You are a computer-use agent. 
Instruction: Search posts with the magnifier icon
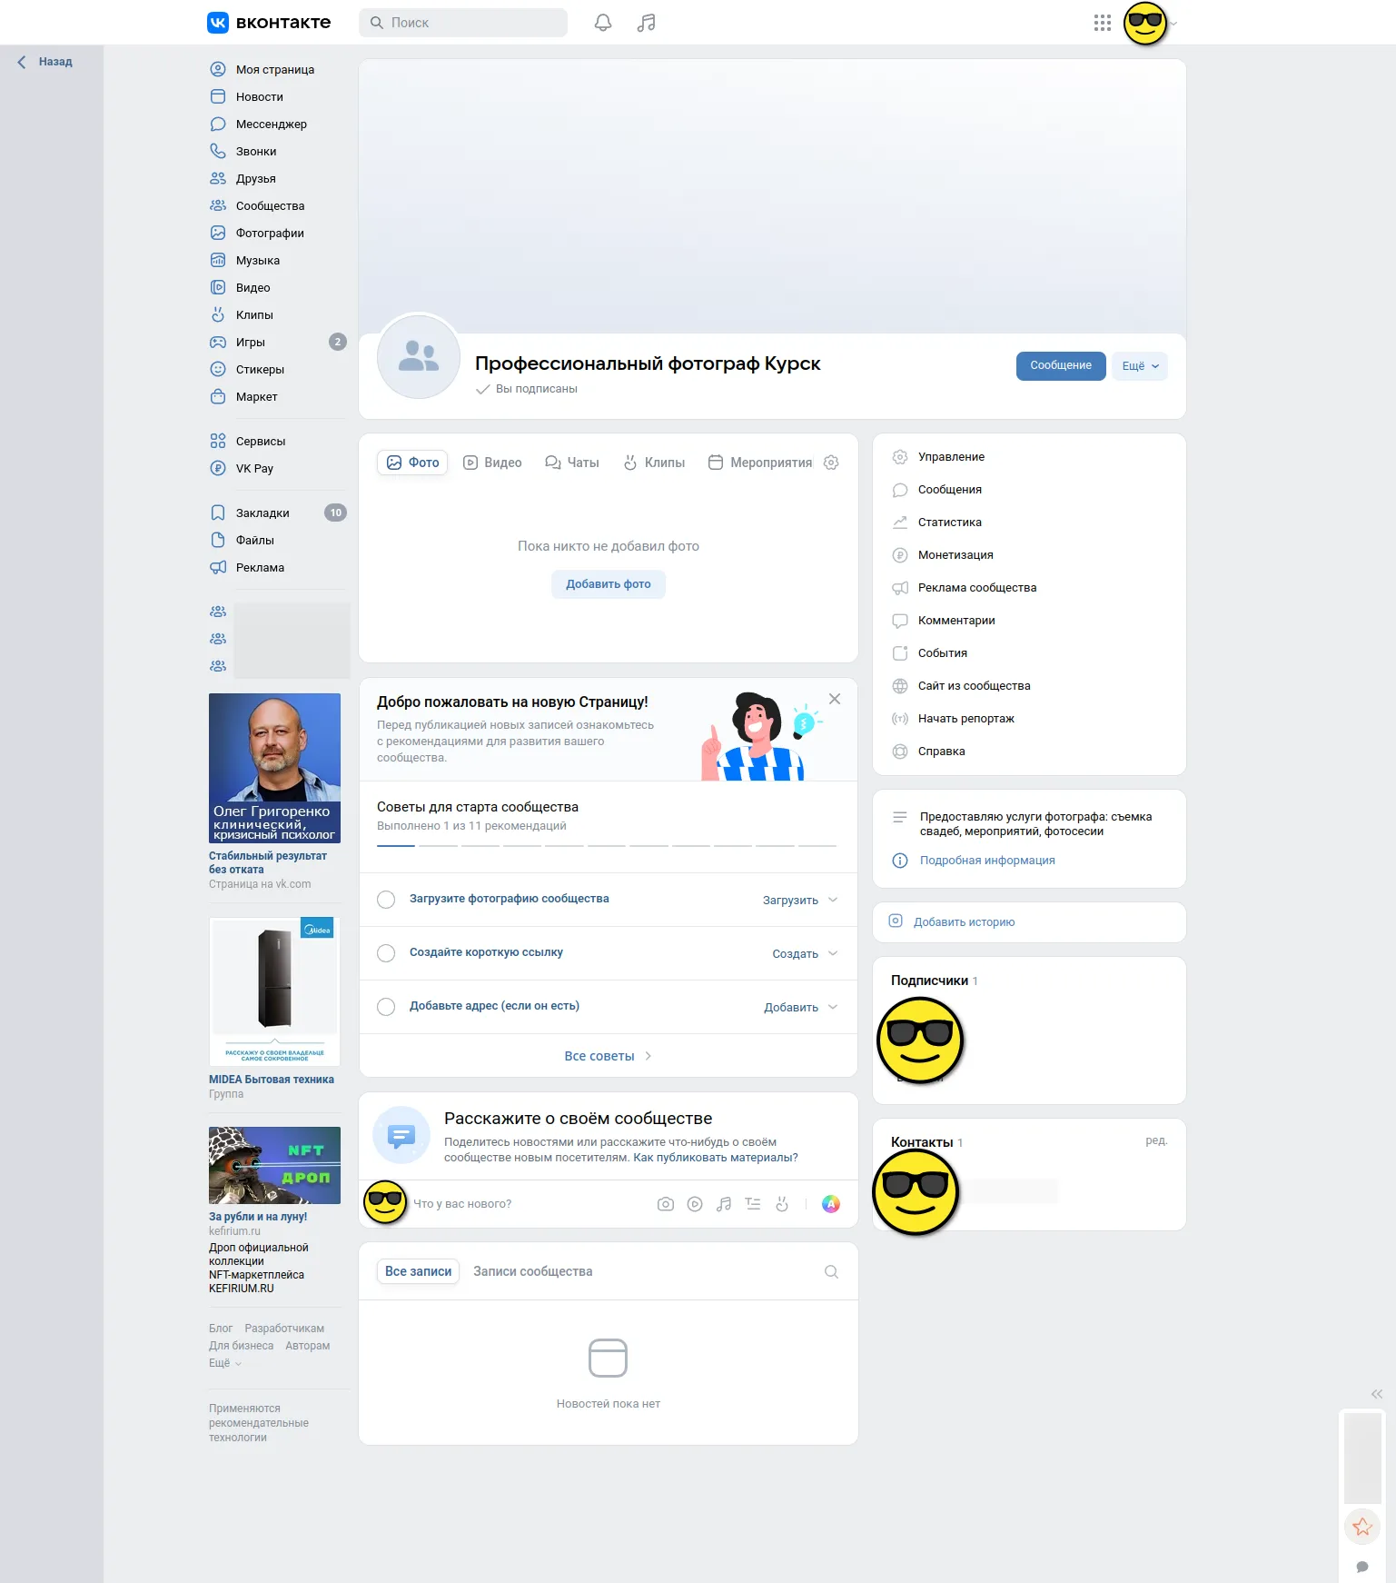coord(831,1271)
